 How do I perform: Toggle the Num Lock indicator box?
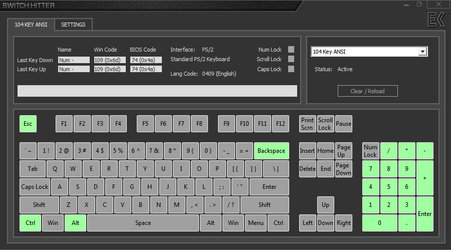[x=291, y=50]
